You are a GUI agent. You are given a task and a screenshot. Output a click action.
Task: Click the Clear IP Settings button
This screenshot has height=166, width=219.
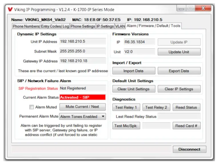pyautogui.click(x=179, y=89)
